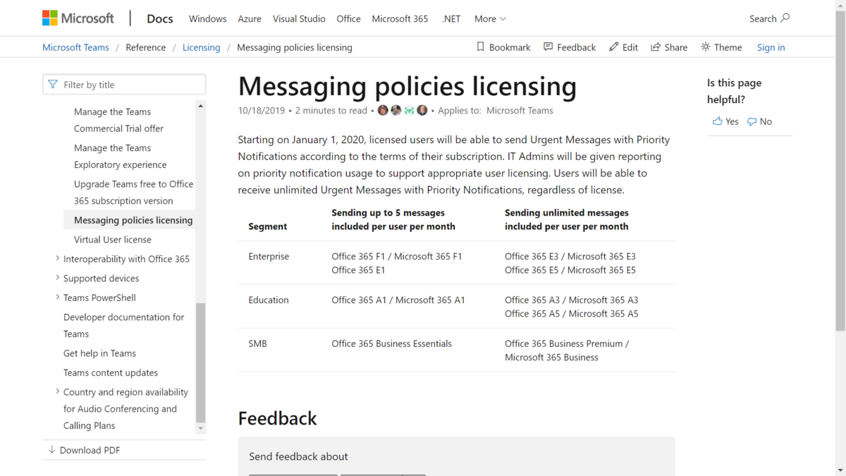
Task: Expand the Supported devices node
Action: click(x=58, y=278)
